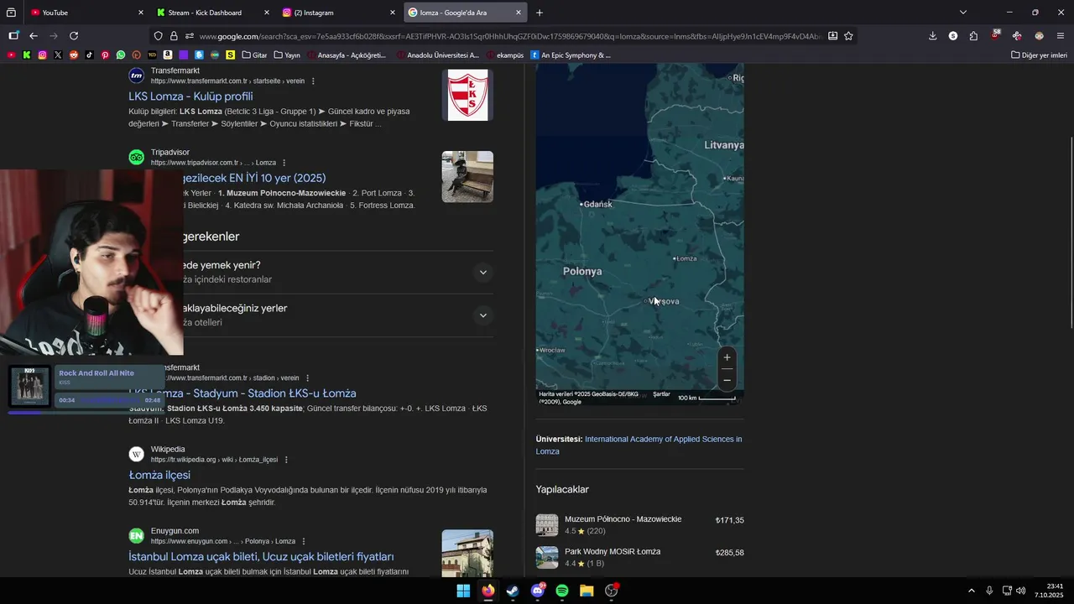
Task: Open the clock showing 23:41
Action: [x=1049, y=591]
